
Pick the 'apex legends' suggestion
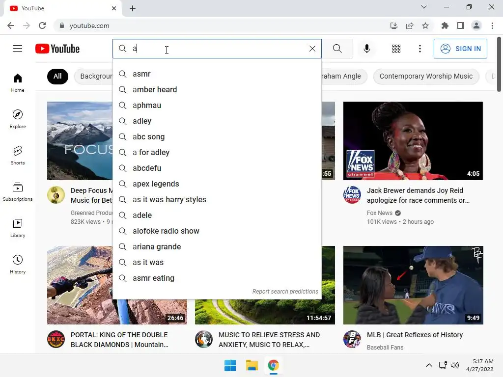point(217,184)
